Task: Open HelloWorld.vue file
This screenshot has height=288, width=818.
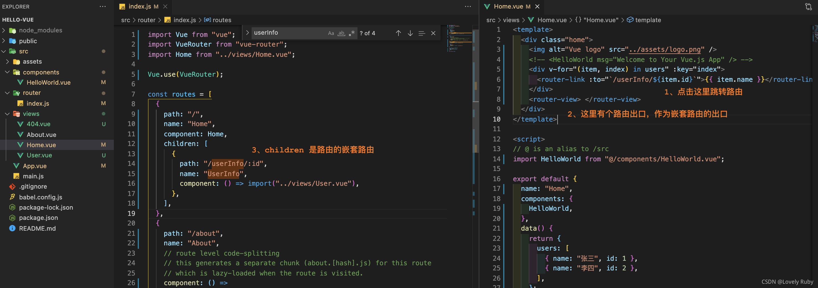Action: pyautogui.click(x=48, y=82)
